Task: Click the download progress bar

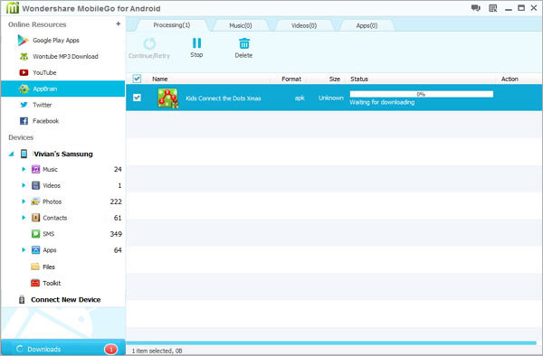Action: point(422,94)
